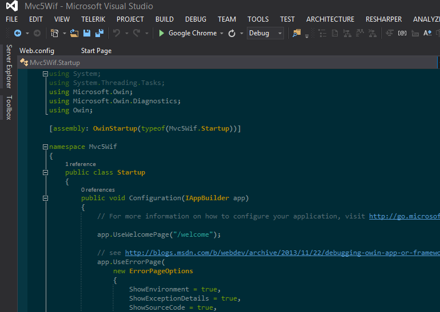The height and width of the screenshot is (312, 440).
Task: Click the toolbar icon right of [@]
Action: [415, 33]
